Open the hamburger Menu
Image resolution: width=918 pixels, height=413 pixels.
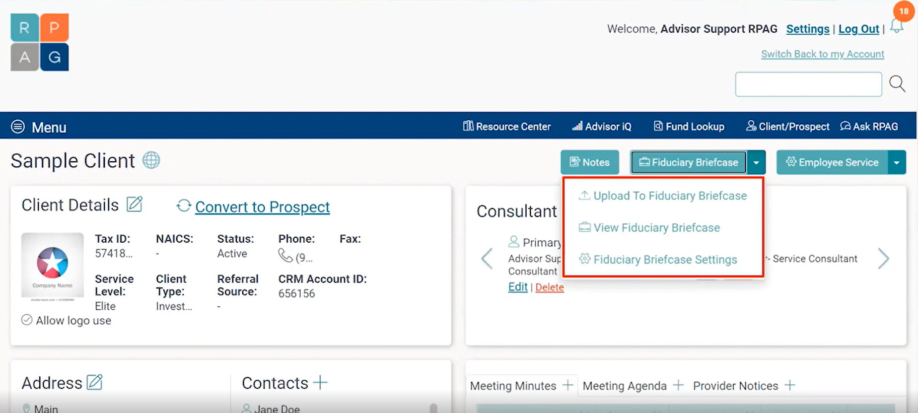(39, 127)
